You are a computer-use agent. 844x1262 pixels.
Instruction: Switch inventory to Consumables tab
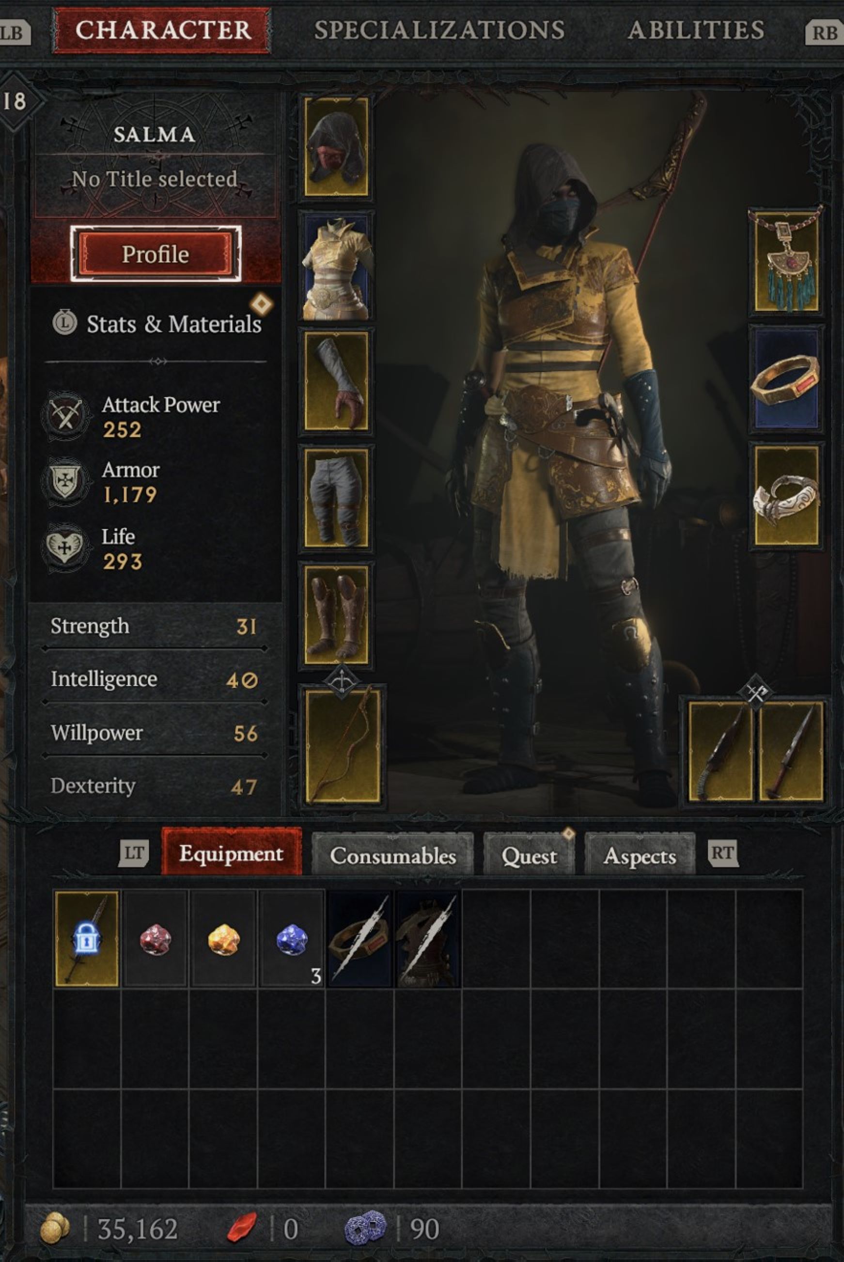(x=393, y=855)
